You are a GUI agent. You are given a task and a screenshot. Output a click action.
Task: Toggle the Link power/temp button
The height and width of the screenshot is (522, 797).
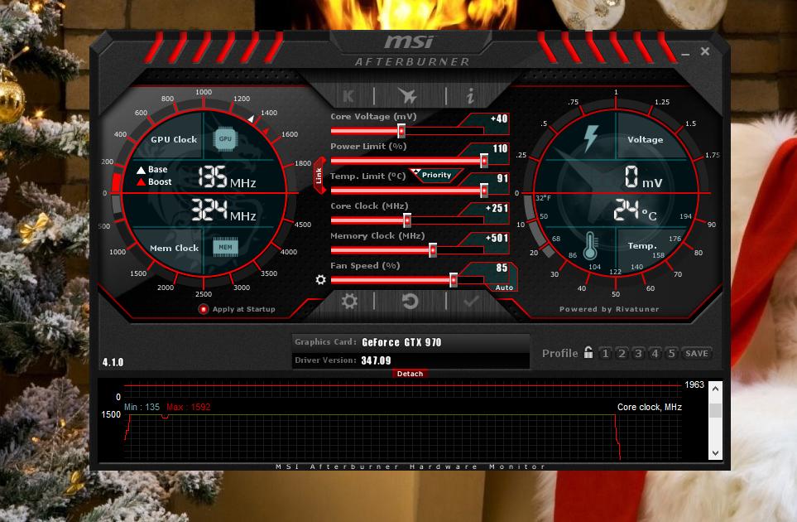tap(319, 176)
